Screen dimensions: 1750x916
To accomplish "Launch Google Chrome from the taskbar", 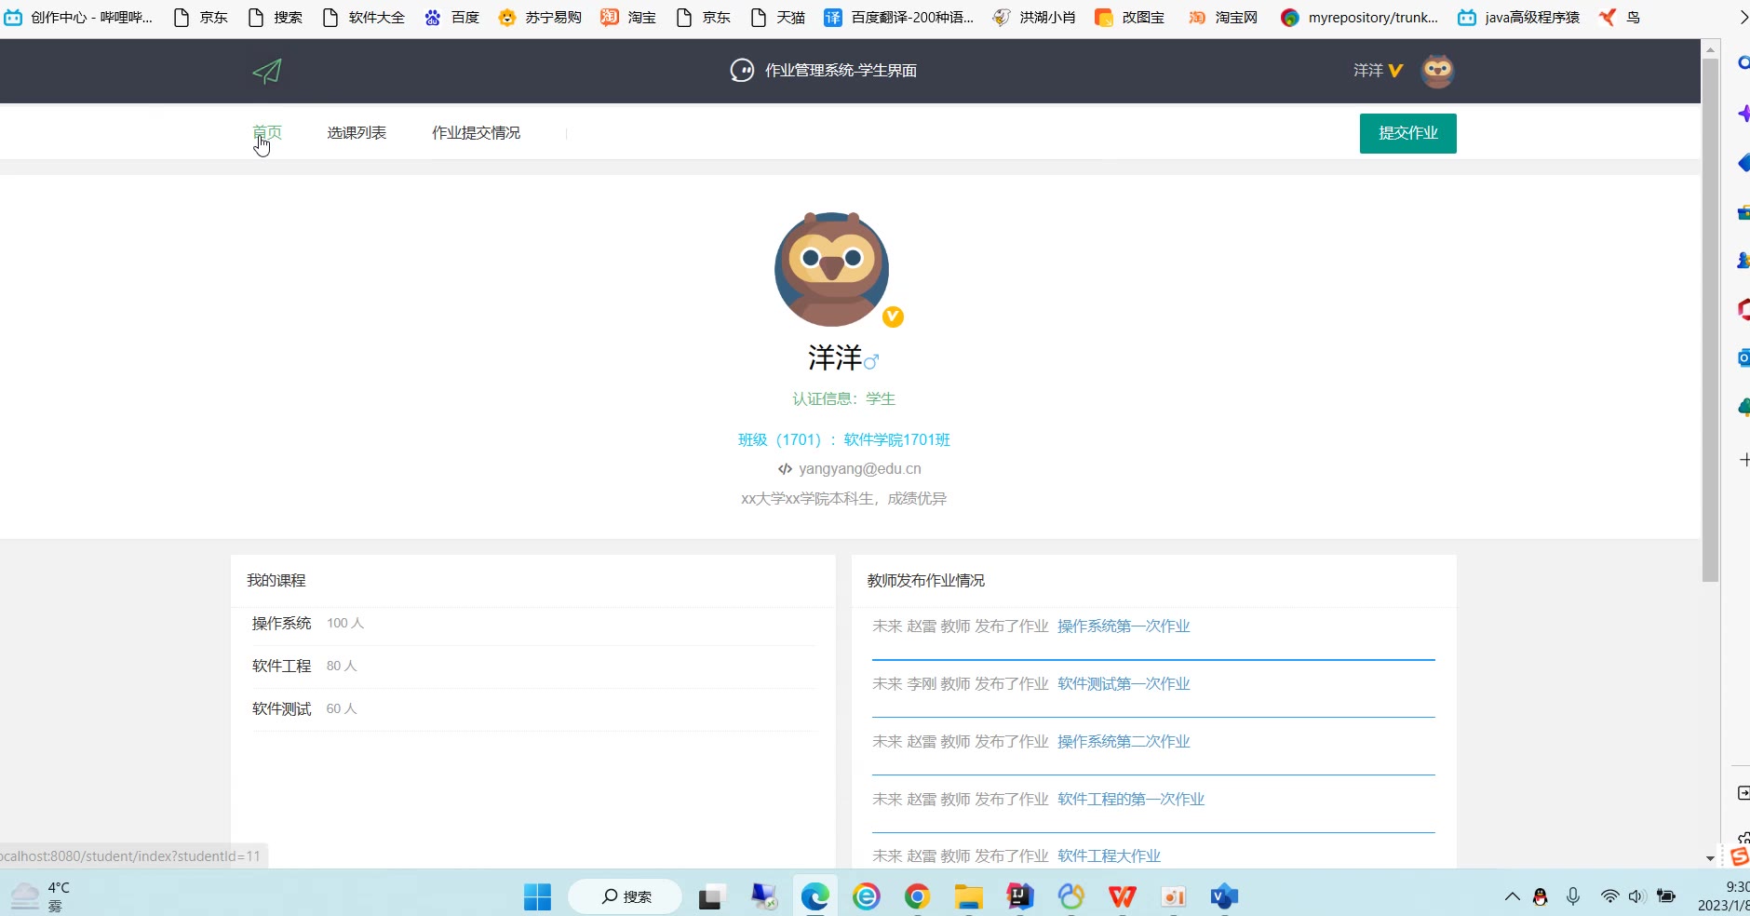I will click(917, 896).
